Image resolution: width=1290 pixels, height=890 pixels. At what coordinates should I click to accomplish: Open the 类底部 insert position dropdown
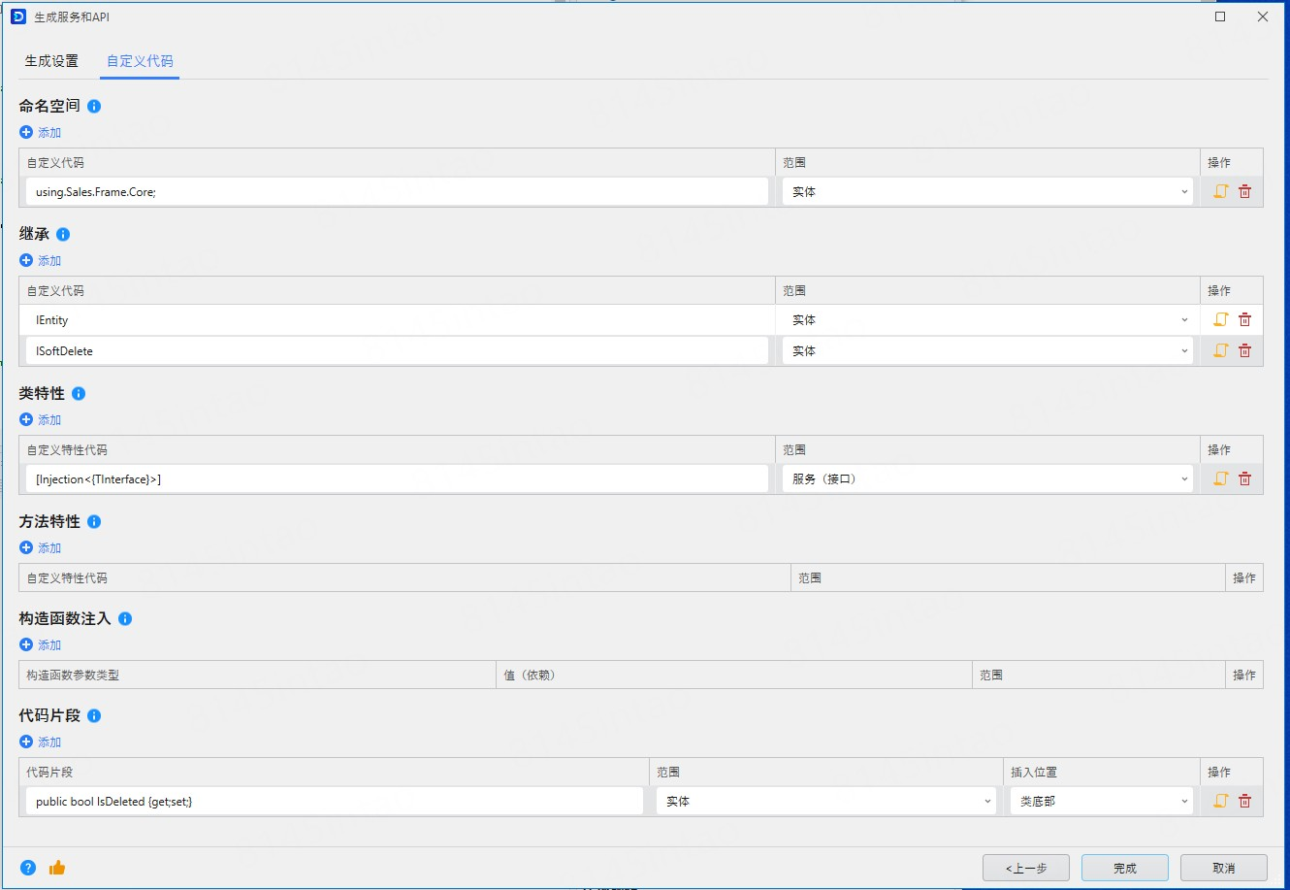(x=1101, y=801)
